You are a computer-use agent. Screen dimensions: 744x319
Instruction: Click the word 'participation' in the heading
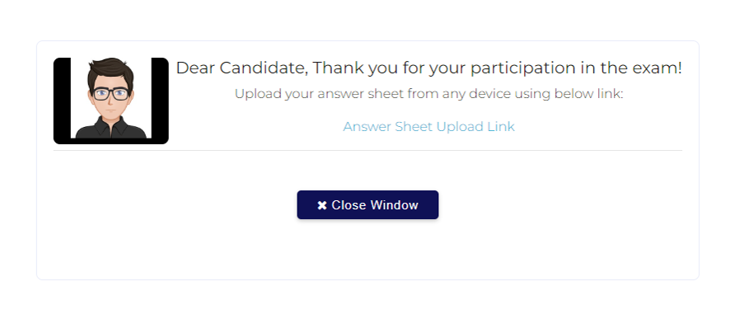(x=521, y=69)
